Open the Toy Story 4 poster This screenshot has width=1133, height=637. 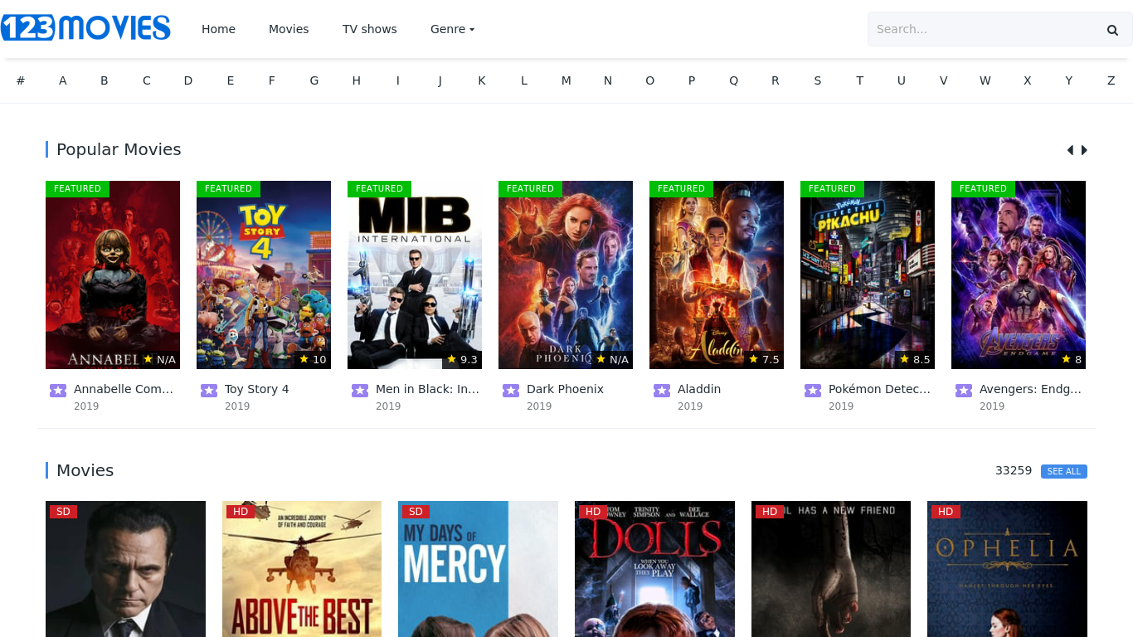pyautogui.click(x=264, y=275)
